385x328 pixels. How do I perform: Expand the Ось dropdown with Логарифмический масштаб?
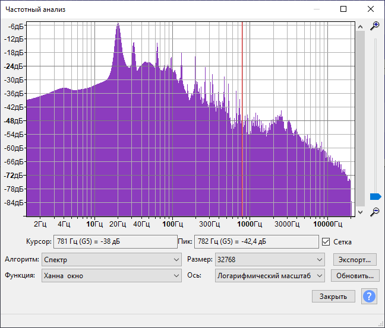pos(270,276)
